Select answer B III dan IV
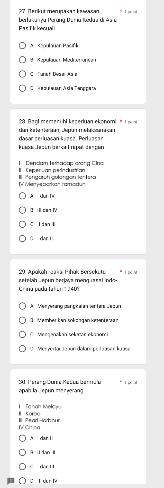 click(x=23, y=210)
